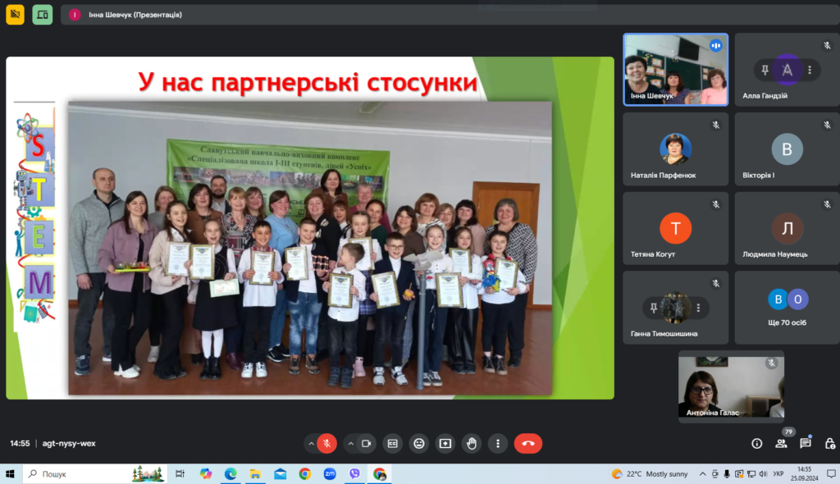Image resolution: width=840 pixels, height=484 pixels.
Task: Open meeting details info icon
Action: click(x=757, y=443)
